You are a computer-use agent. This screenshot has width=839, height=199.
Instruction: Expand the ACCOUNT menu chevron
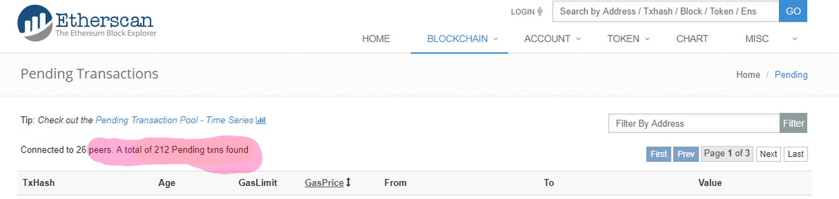tap(578, 39)
